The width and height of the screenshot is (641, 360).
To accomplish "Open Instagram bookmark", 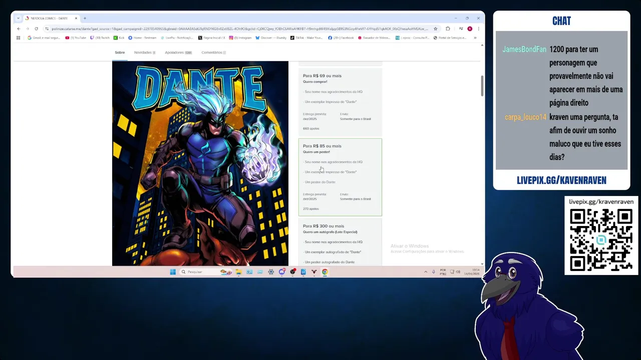I will 240,37.
